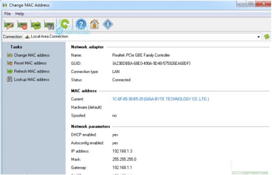This screenshot has width=272, height=175.
Task: Click the DHCP enabled value yes
Action: 115,135
